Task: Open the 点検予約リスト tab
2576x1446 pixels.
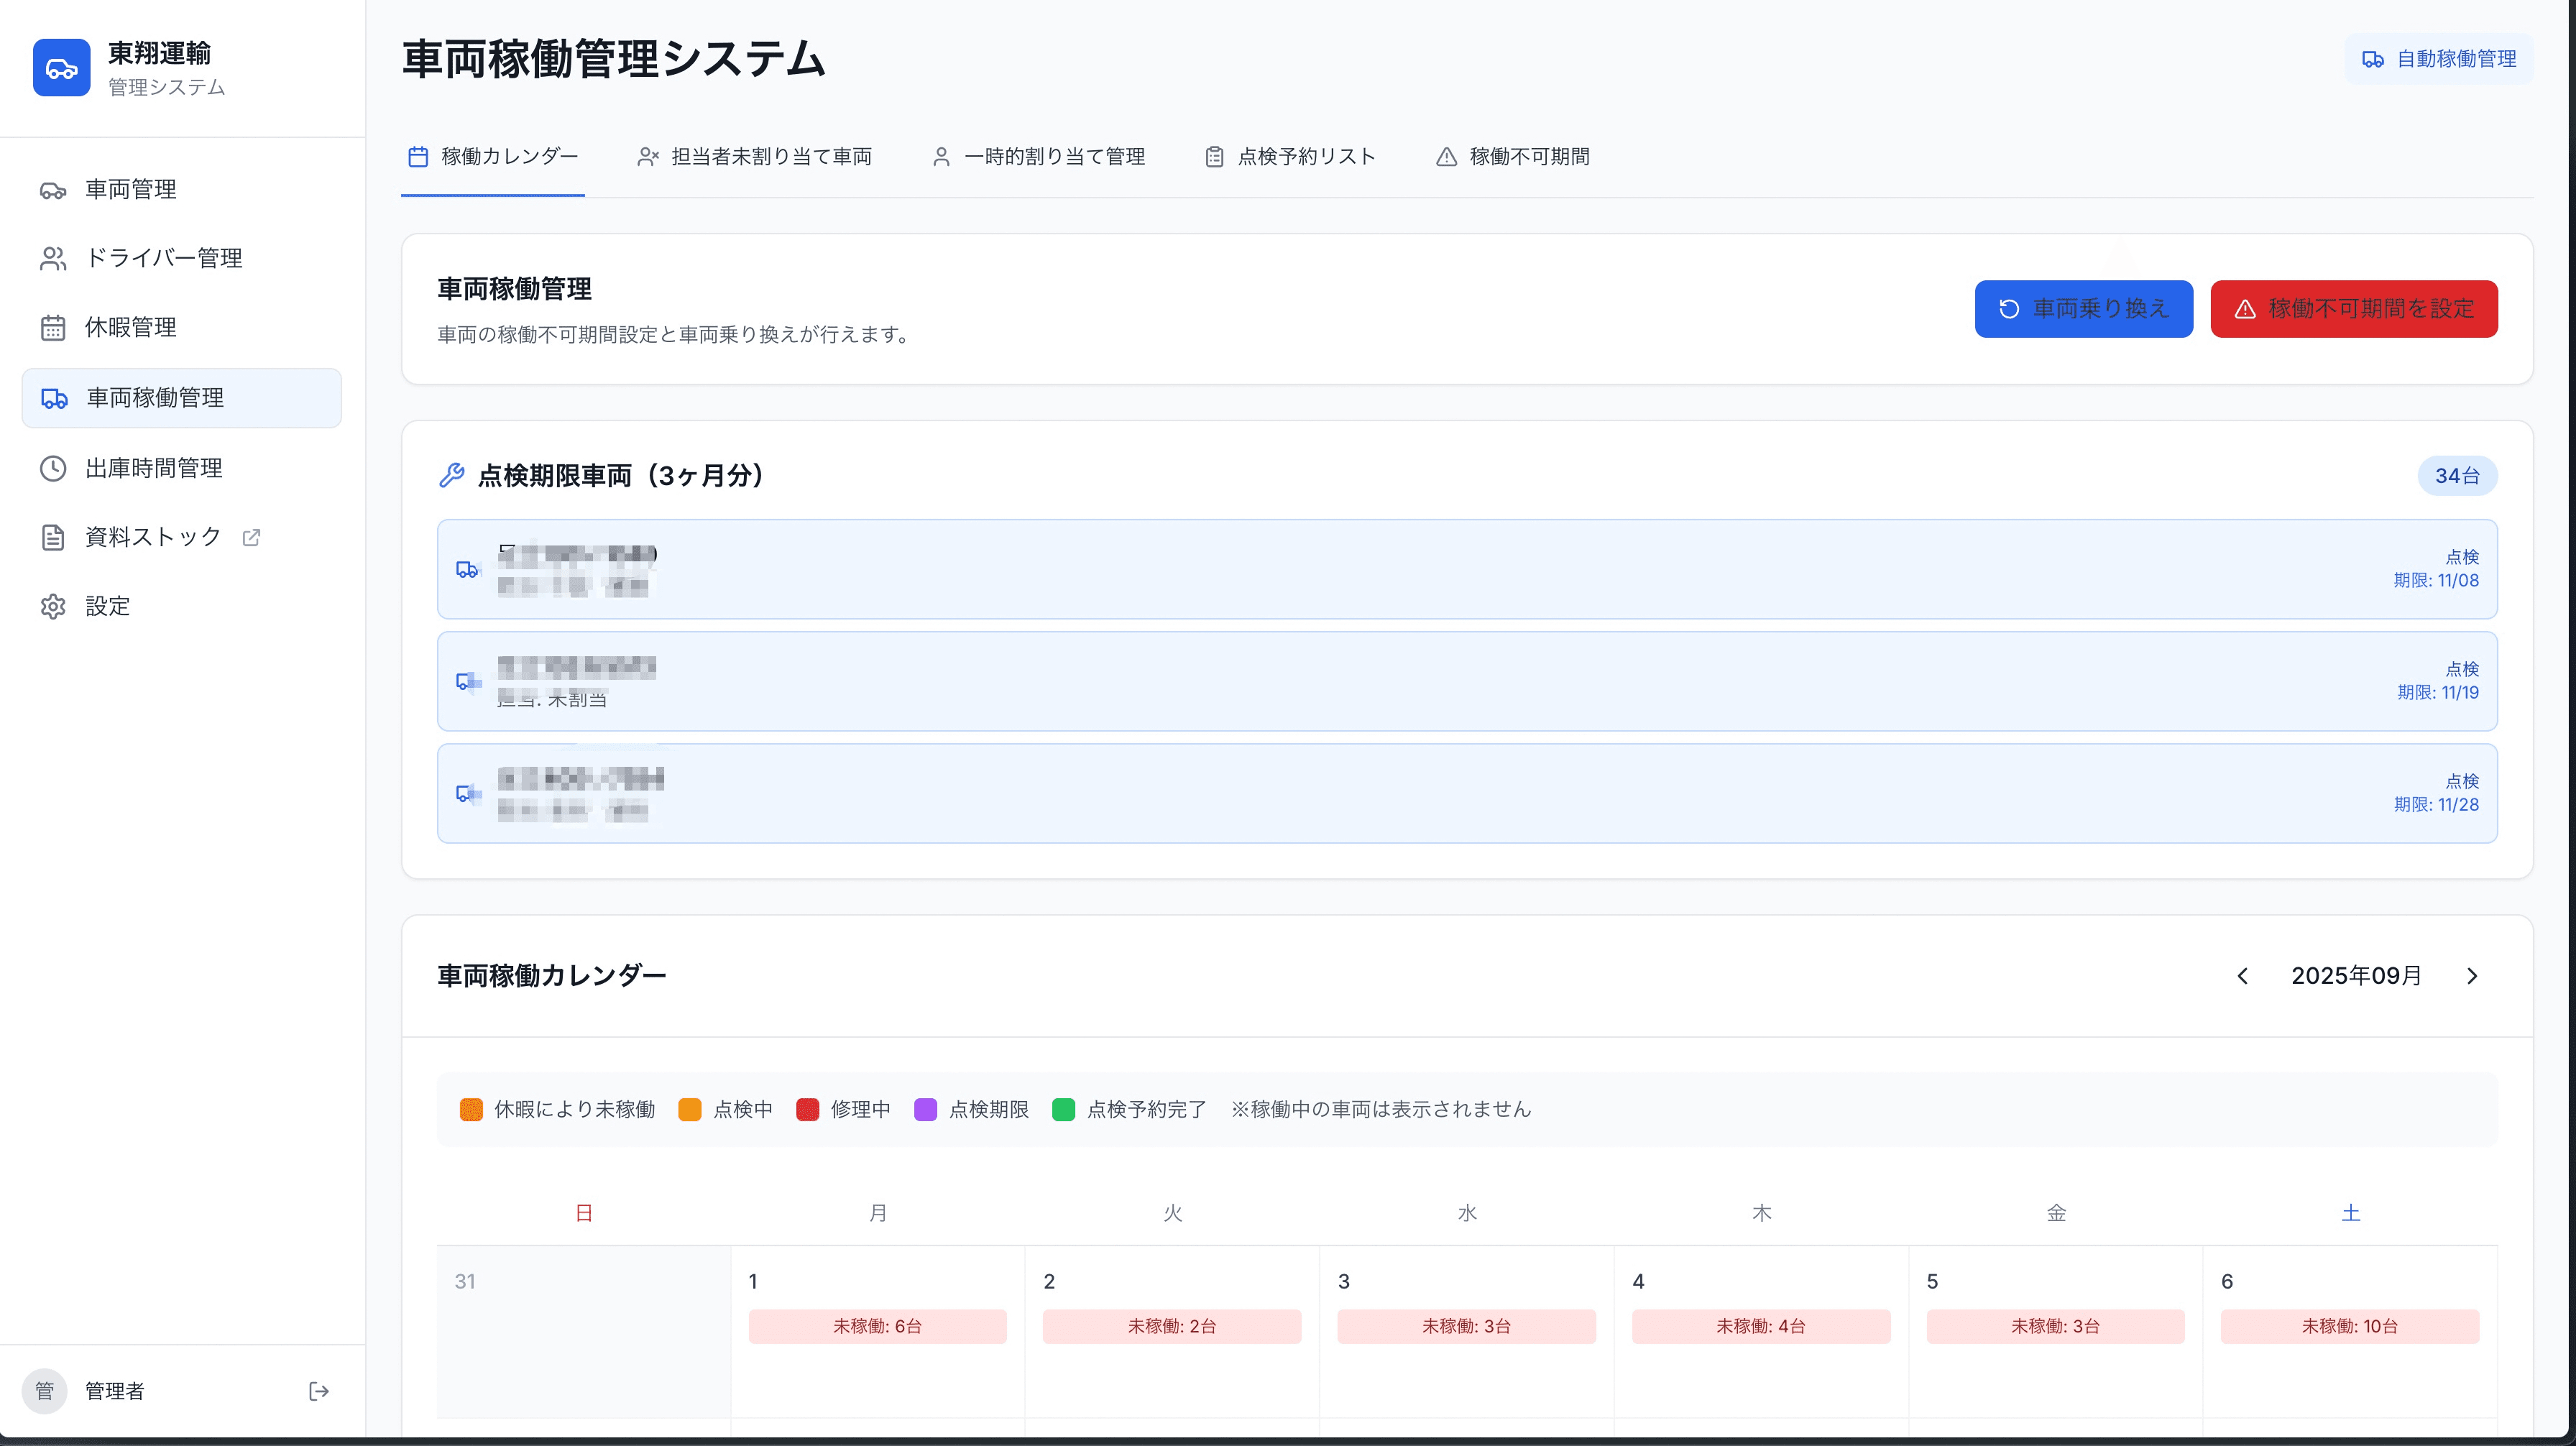Action: [x=1291, y=157]
